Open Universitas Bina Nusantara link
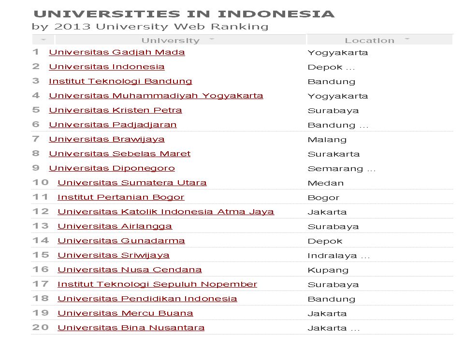The image size is (464, 348). (131, 328)
